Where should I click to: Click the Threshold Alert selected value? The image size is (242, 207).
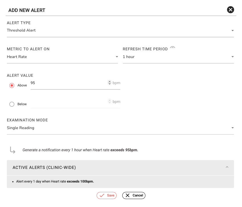pyautogui.click(x=21, y=30)
